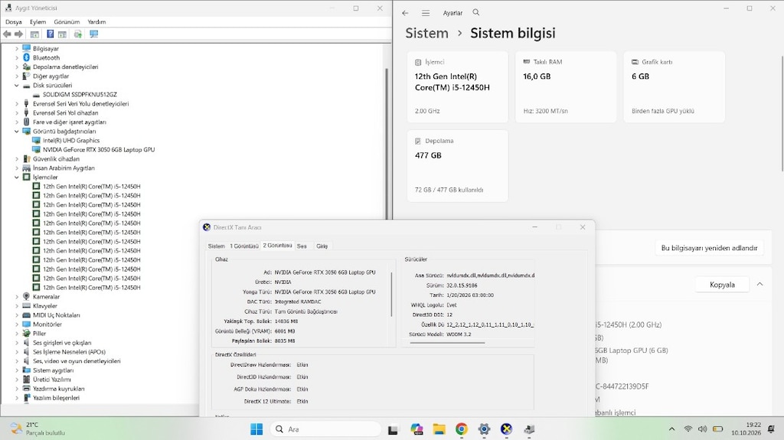The height and width of the screenshot is (440, 784).
Task: Click the update driver icon with green arrow
Action: click(x=78, y=34)
